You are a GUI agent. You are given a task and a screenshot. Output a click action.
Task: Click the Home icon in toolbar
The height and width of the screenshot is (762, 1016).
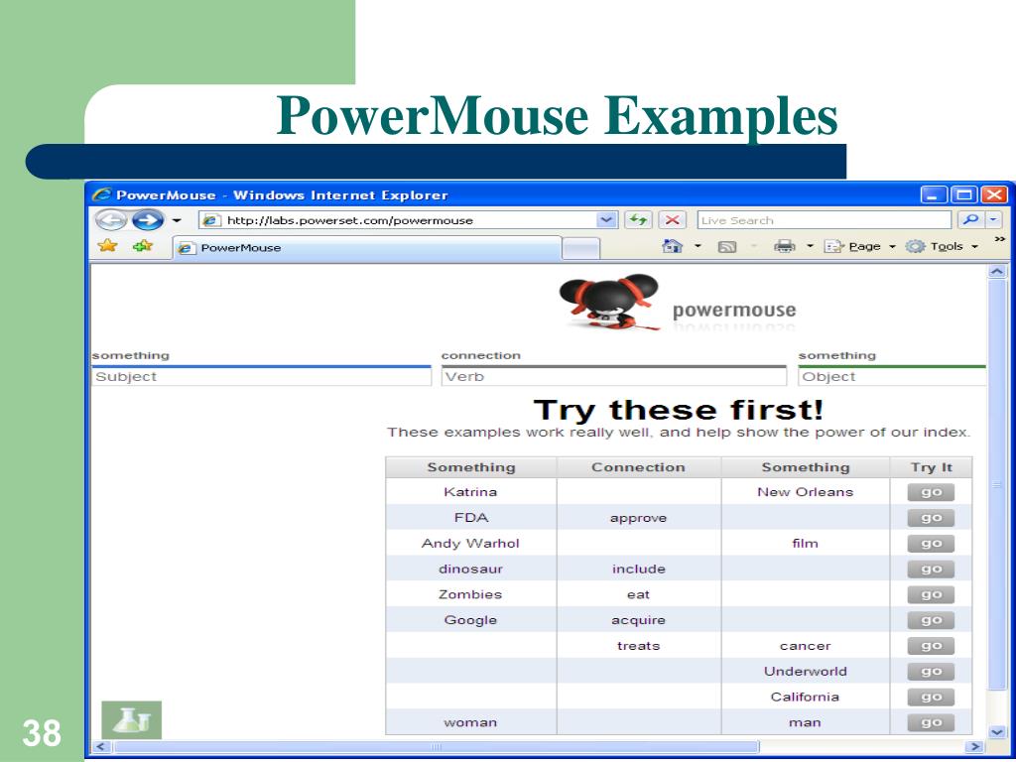pos(673,246)
